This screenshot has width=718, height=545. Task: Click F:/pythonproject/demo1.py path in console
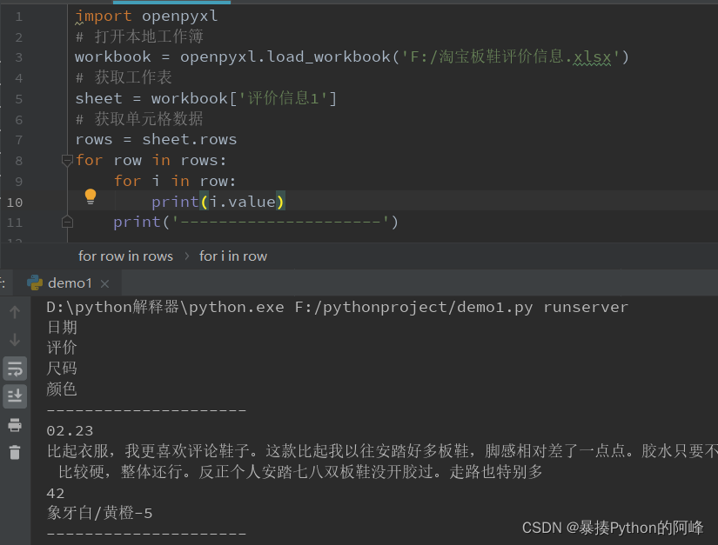tap(413, 307)
